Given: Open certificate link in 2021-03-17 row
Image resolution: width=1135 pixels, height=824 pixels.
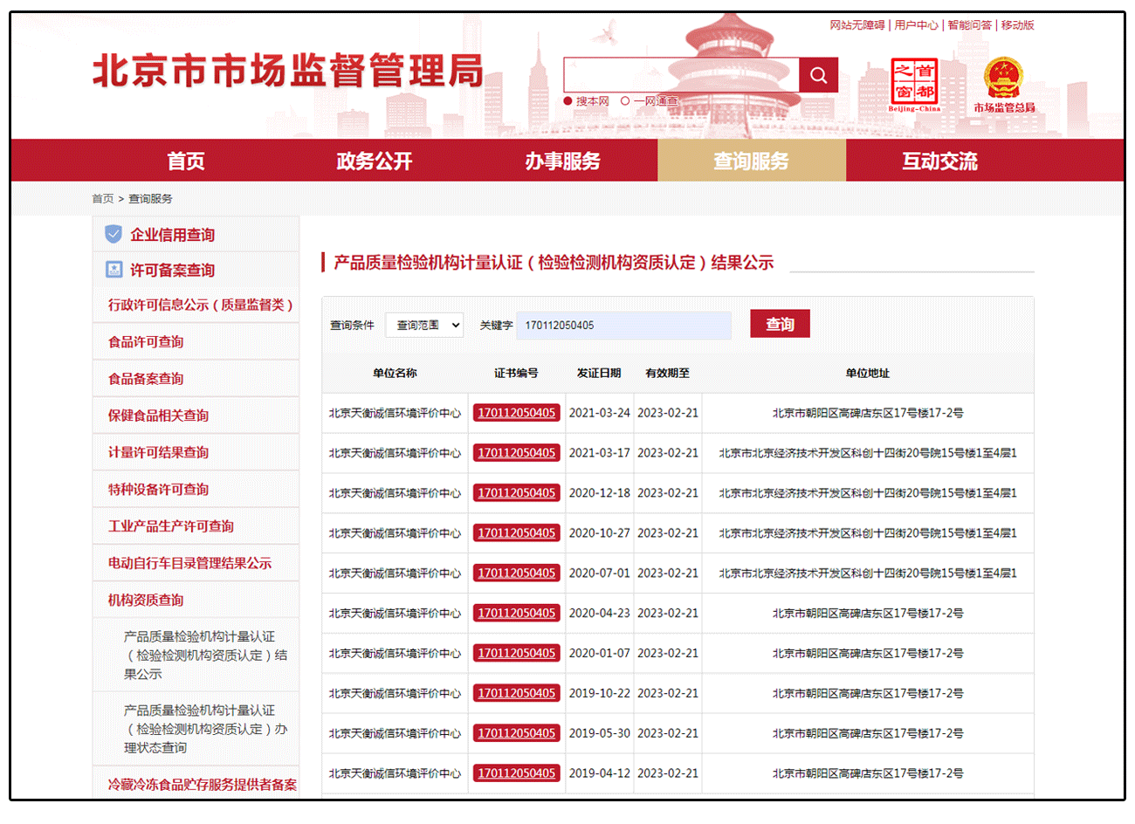Looking at the screenshot, I should [x=517, y=453].
